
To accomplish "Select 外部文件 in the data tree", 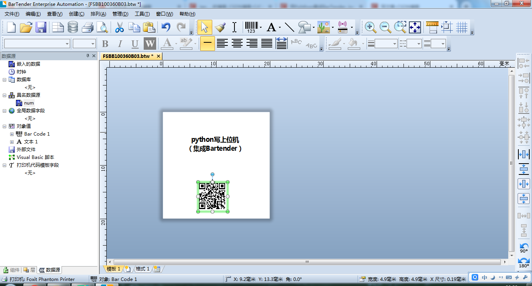I will tap(26, 150).
